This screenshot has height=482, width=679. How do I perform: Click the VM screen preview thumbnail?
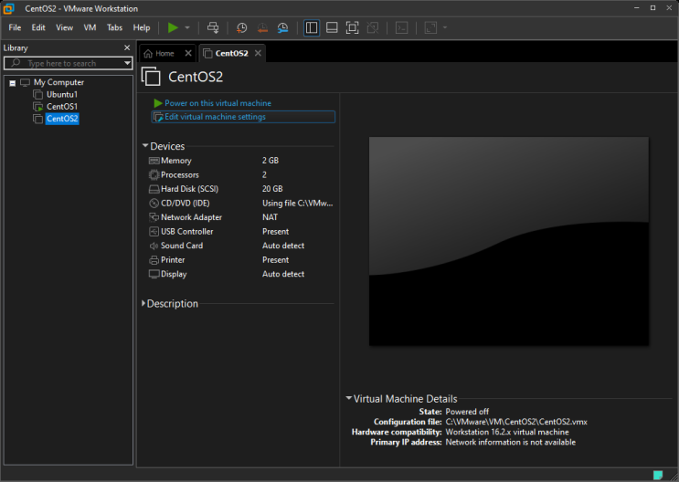[509, 241]
